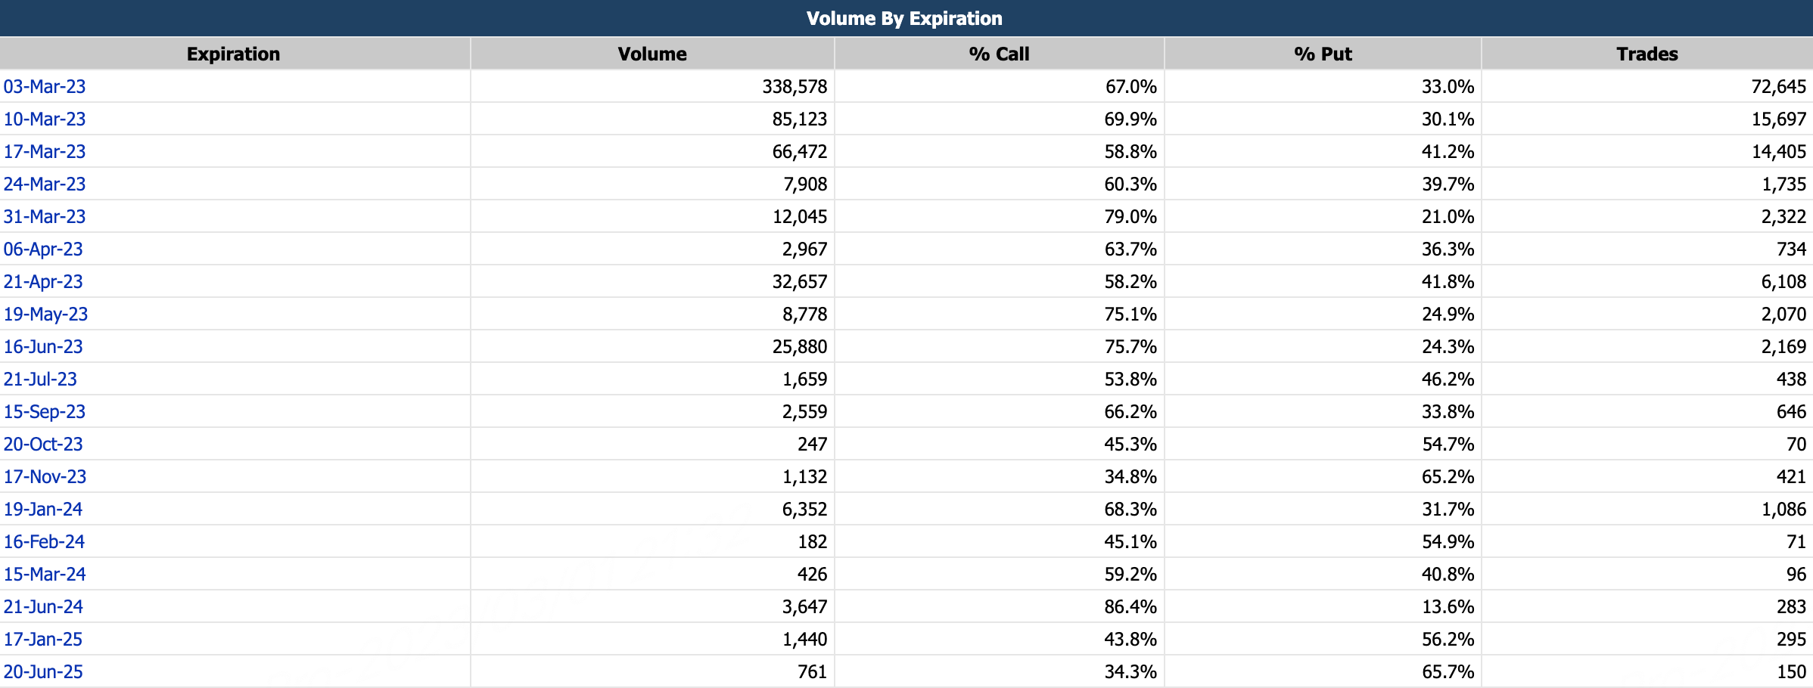Open the 31-Mar-23 expiration link
The width and height of the screenshot is (1813, 688).
pos(45,217)
